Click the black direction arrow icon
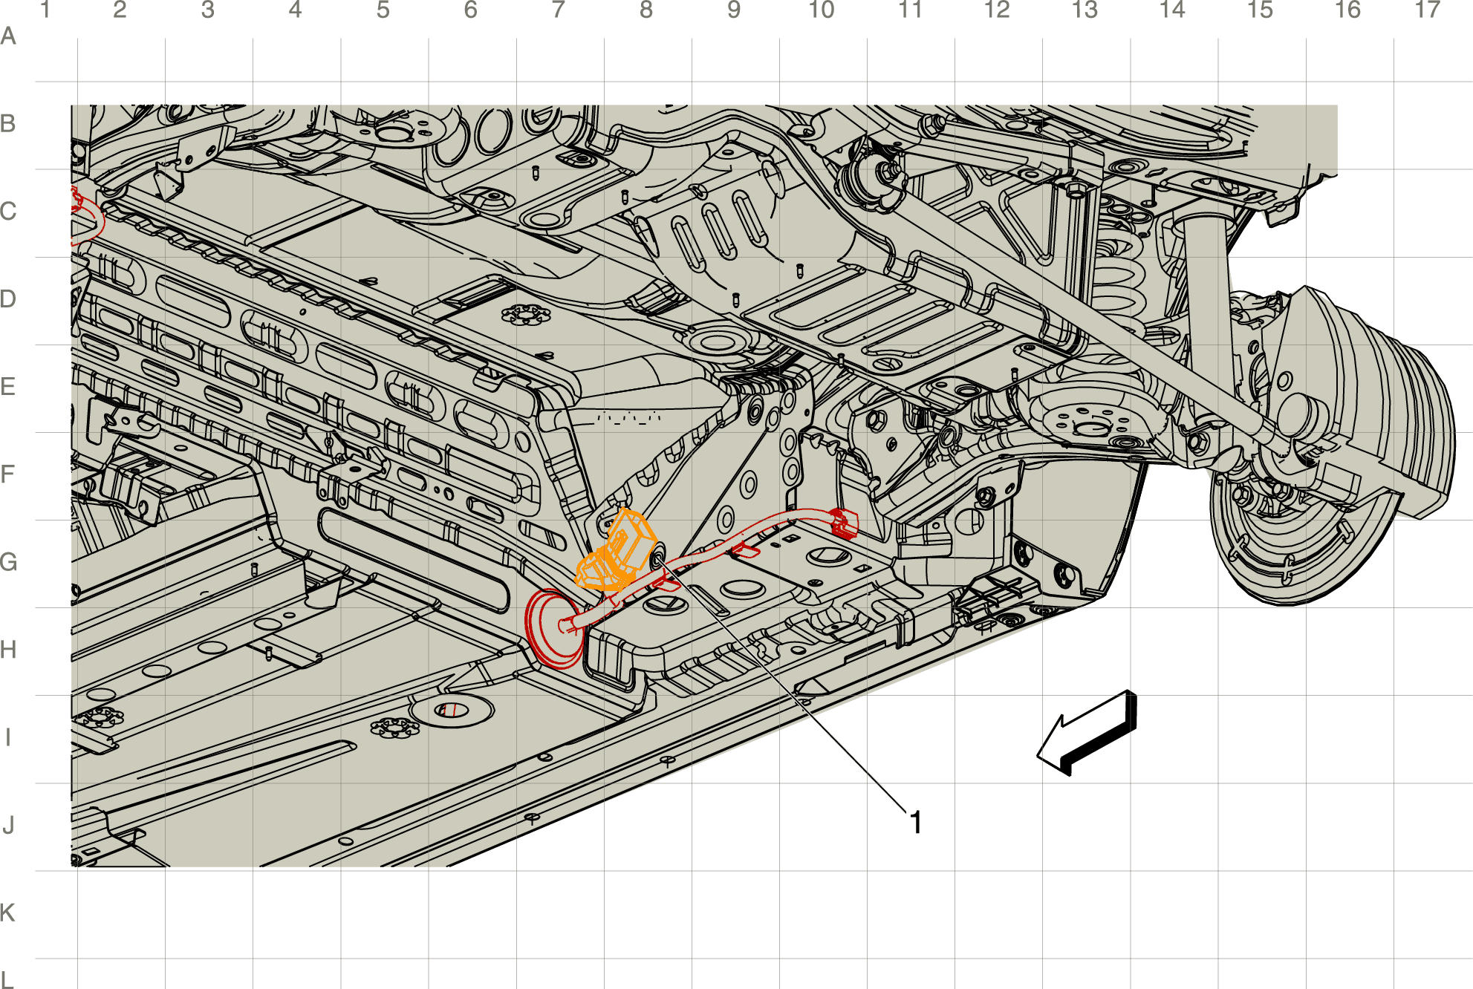Viewport: 1473px width, 989px height. click(1087, 732)
